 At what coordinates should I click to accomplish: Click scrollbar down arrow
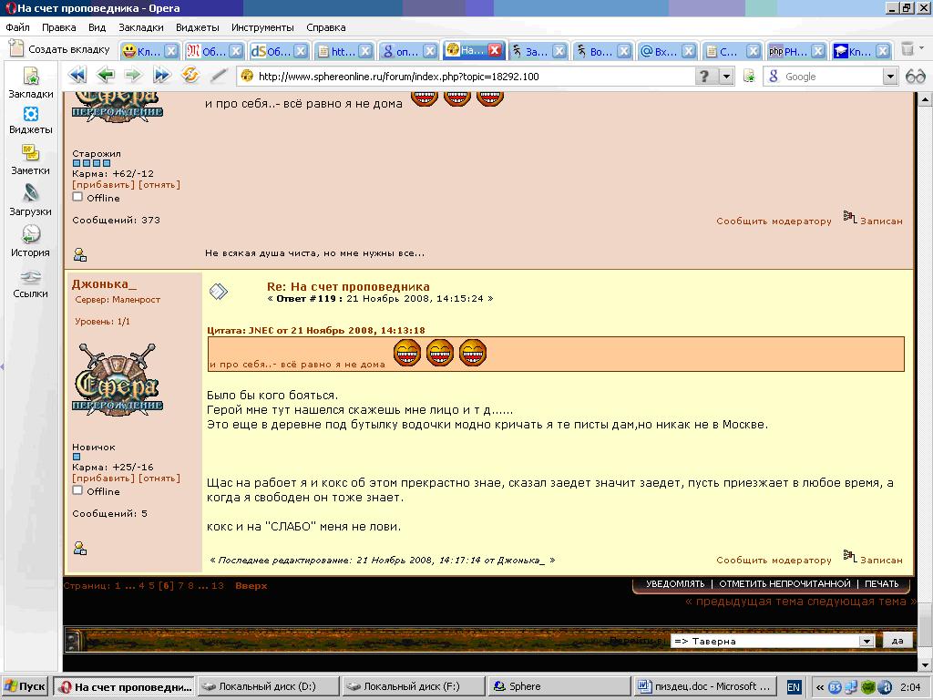pos(925,664)
